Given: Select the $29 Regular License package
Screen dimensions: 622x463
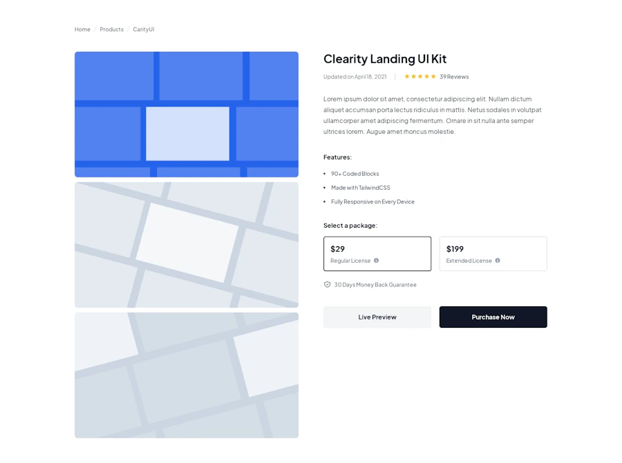Looking at the screenshot, I should [x=377, y=254].
